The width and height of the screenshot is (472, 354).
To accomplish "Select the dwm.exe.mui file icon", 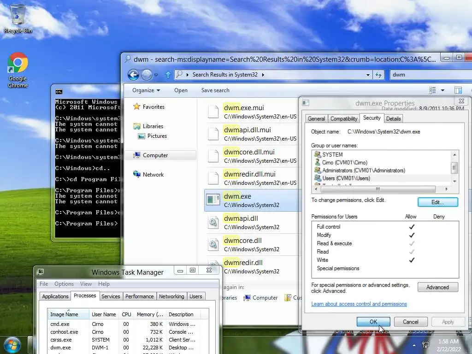I will (x=213, y=112).
